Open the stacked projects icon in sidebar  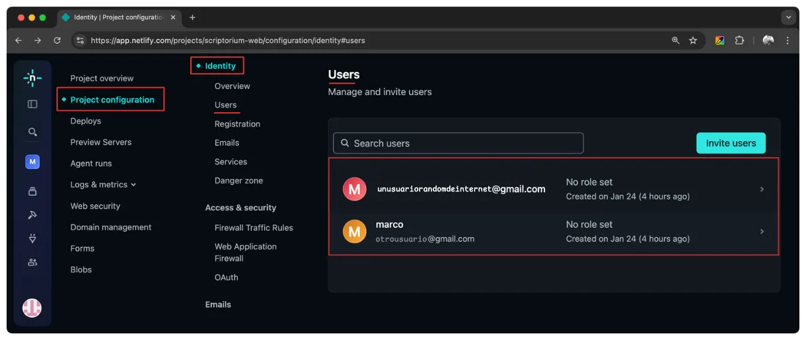(32, 191)
